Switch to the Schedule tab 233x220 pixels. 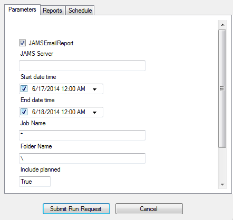pyautogui.click(x=80, y=11)
